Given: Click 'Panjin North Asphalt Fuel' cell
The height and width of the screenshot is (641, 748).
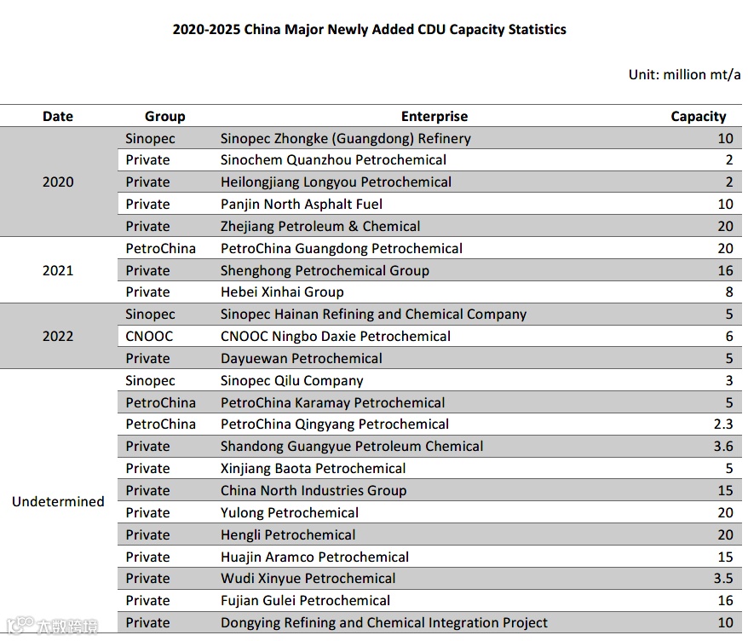Looking at the screenshot, I should [x=301, y=205].
